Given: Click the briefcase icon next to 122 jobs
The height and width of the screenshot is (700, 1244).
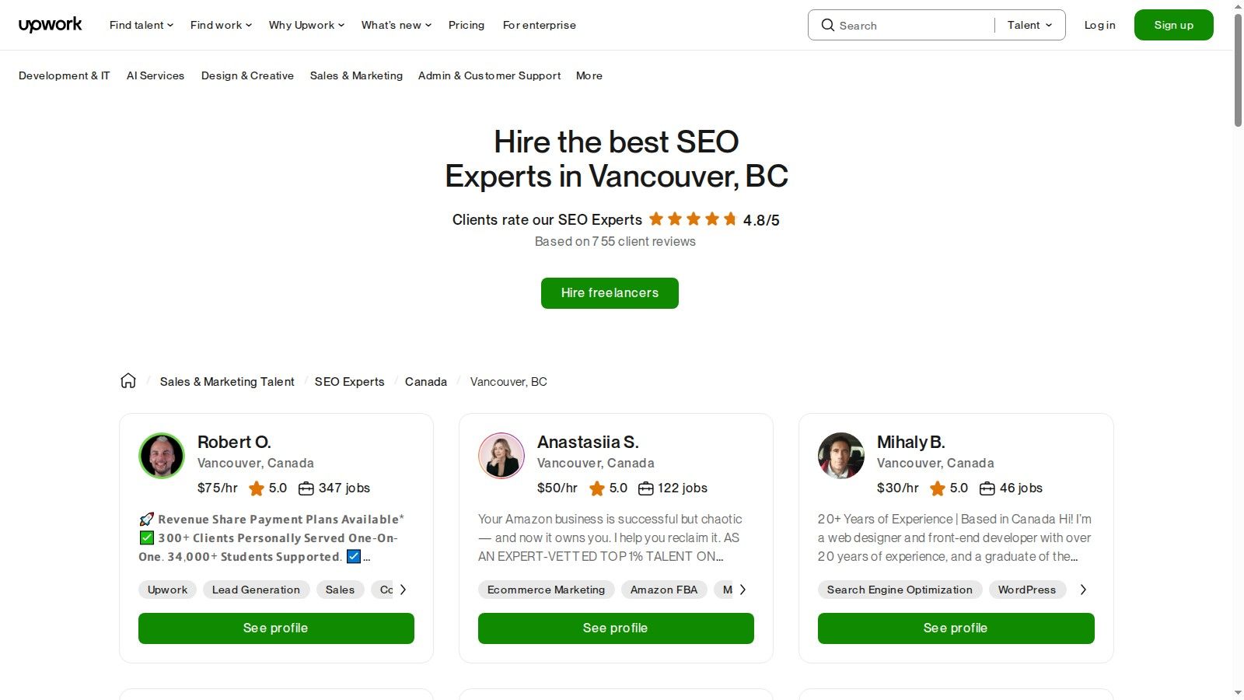Looking at the screenshot, I should 645,488.
